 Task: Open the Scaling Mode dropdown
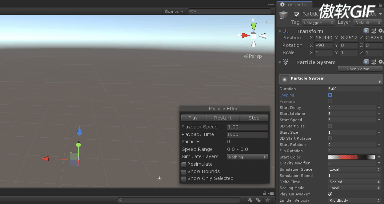click(354, 188)
